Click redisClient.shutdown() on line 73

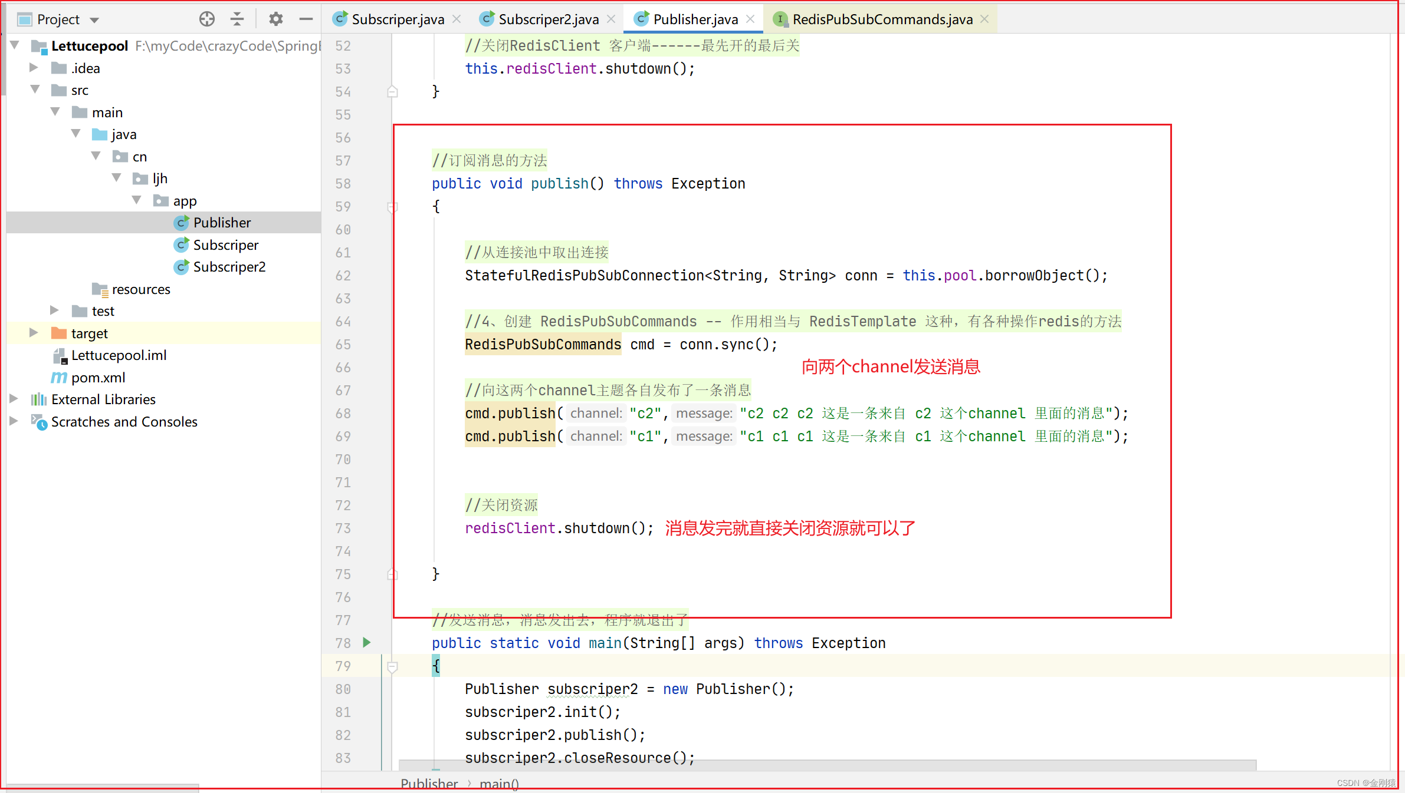coord(559,528)
